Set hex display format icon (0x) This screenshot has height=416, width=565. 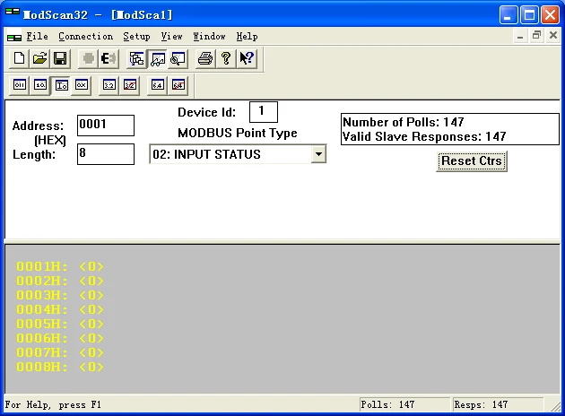[82, 85]
